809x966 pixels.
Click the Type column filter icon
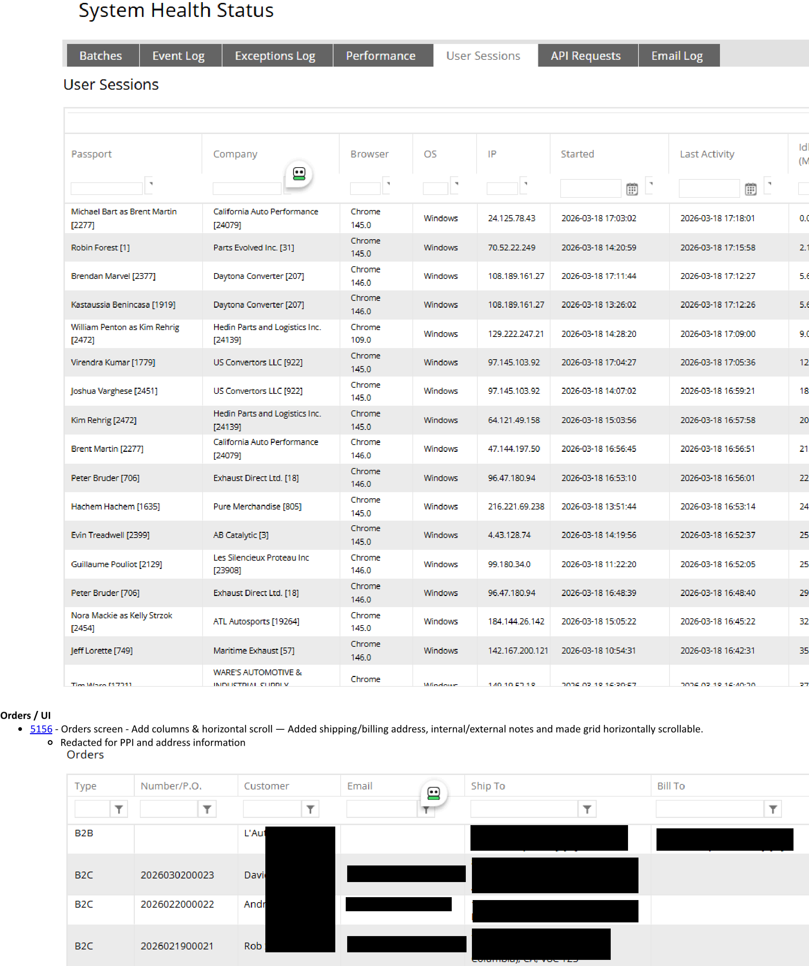(119, 809)
